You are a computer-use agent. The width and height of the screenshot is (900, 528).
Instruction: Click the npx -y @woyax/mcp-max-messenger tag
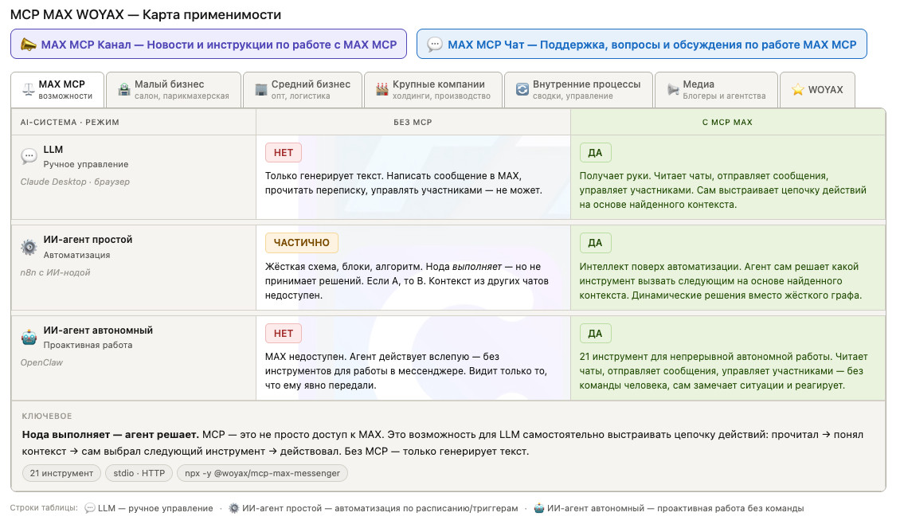pyautogui.click(x=262, y=473)
